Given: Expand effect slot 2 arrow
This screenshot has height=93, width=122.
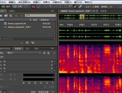Looking at the screenshot, I should [x=52, y=65].
